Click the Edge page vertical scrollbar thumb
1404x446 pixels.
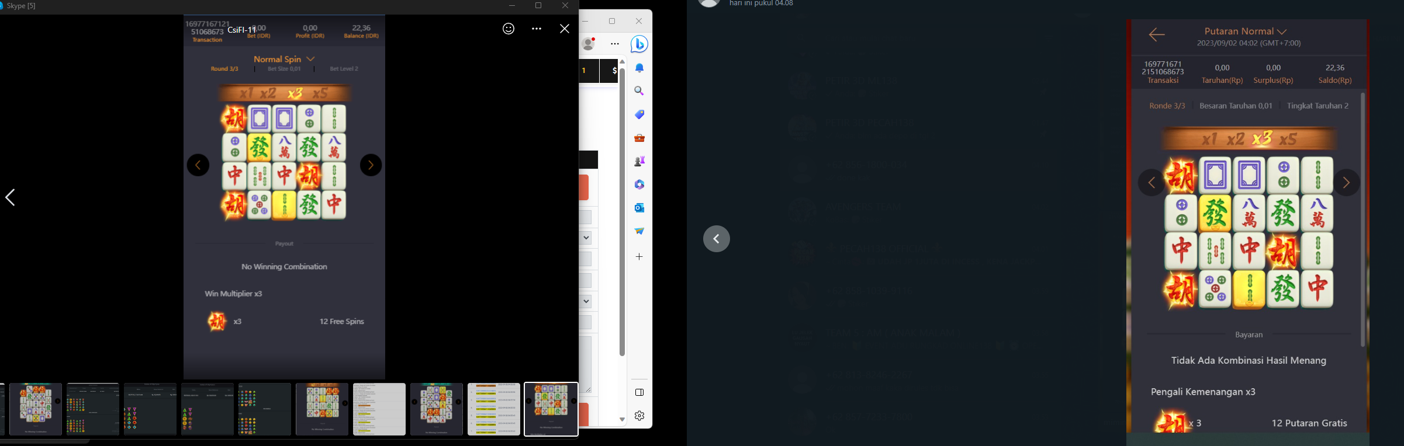click(622, 212)
